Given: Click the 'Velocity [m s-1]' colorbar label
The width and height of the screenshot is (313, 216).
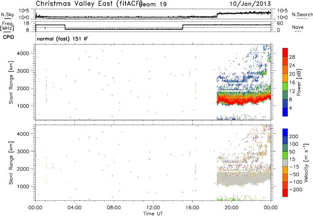Looking at the screenshot, I should coord(306,163).
